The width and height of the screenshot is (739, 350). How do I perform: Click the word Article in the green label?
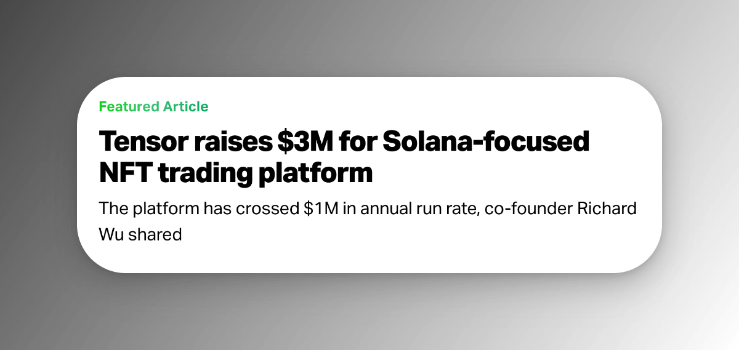[x=185, y=106]
